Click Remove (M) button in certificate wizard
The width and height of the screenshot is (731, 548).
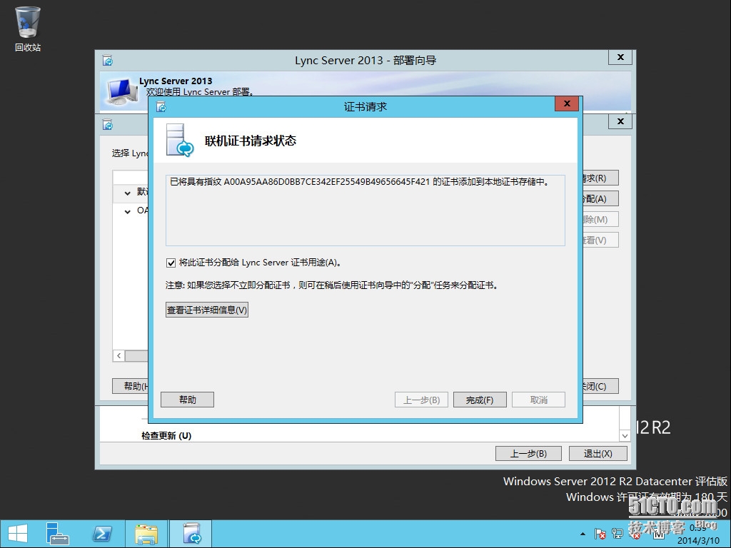pos(600,219)
